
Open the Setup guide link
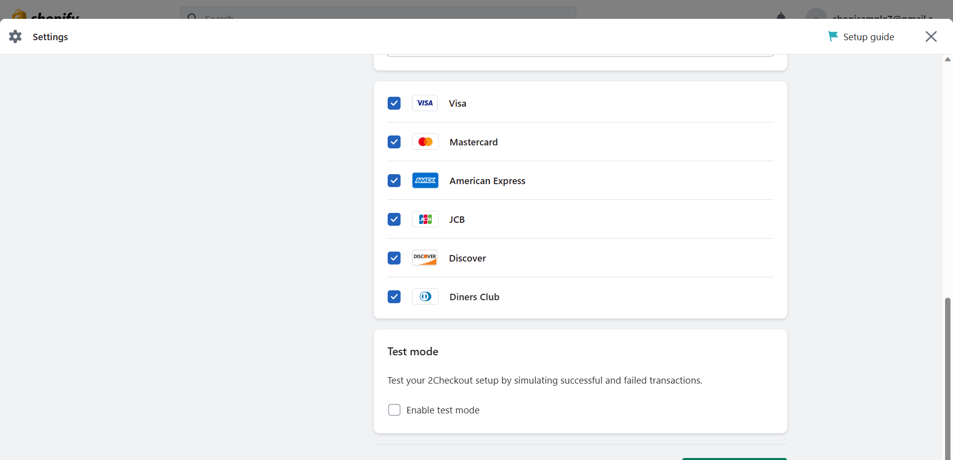[x=861, y=37]
